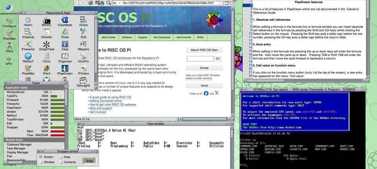Click the NetSurf URL address field
Screen dimensions: 377x169
168,3
